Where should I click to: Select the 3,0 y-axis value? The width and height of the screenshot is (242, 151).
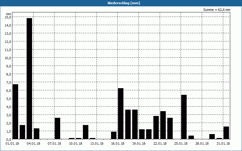click(x=8, y=115)
